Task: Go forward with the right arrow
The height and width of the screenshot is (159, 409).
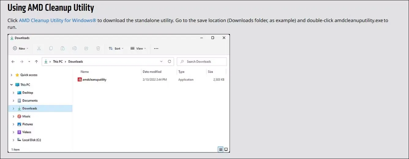Action: point(21,62)
